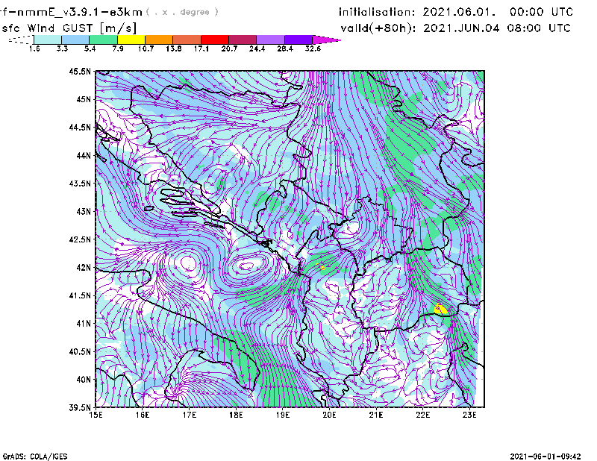This screenshot has height=461, width=597.
Task: Click the 'GrADS: COLA/IGES' credit text
Action: [x=35, y=457]
